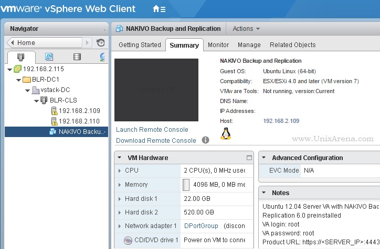Click the powered-off VM console thumbnail

click(156, 90)
